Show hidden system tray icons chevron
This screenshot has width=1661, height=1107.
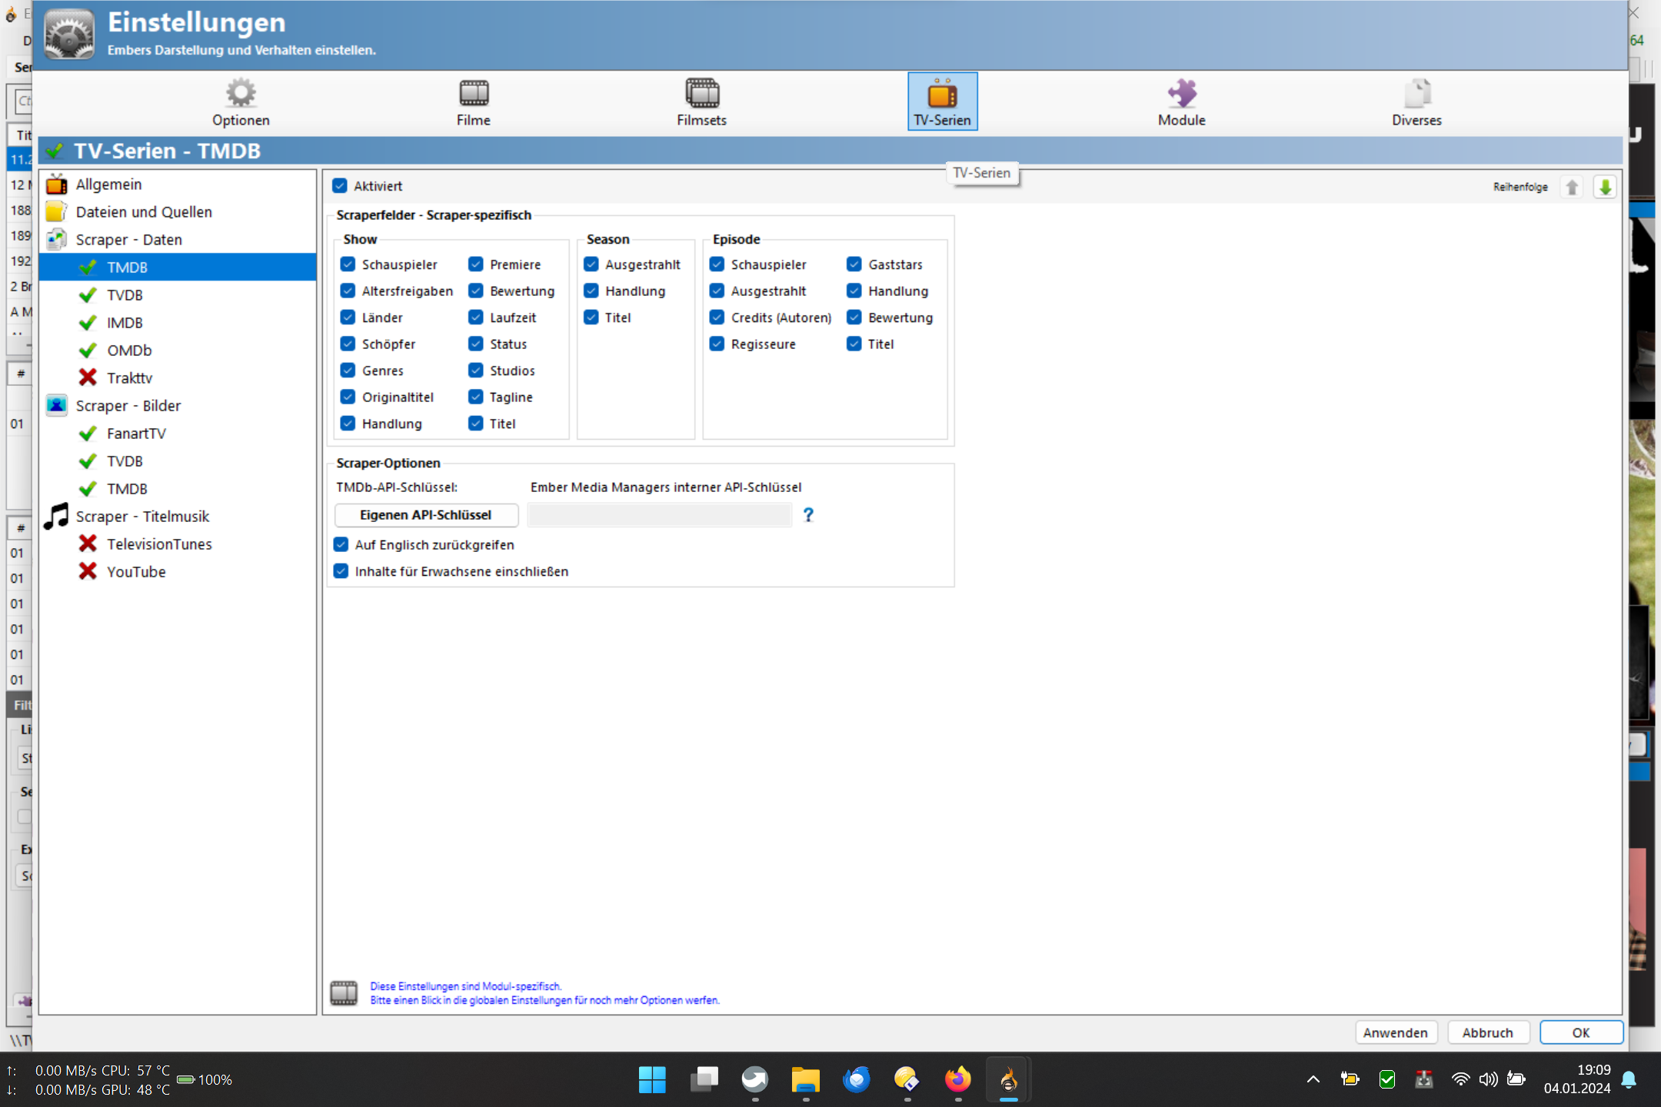tap(1313, 1079)
